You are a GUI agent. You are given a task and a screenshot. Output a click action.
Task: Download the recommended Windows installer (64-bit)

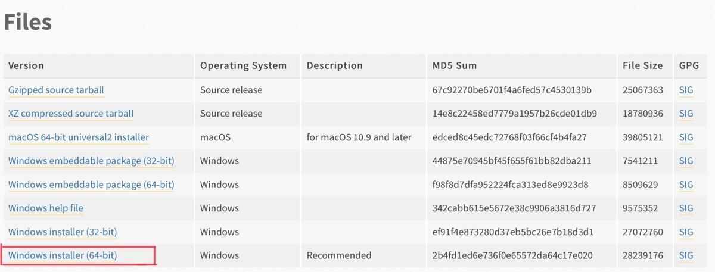click(63, 255)
